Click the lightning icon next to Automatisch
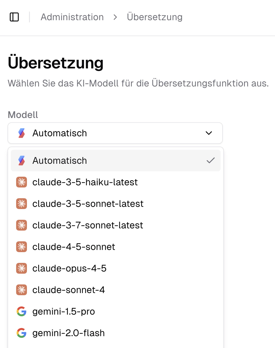 coord(21,160)
